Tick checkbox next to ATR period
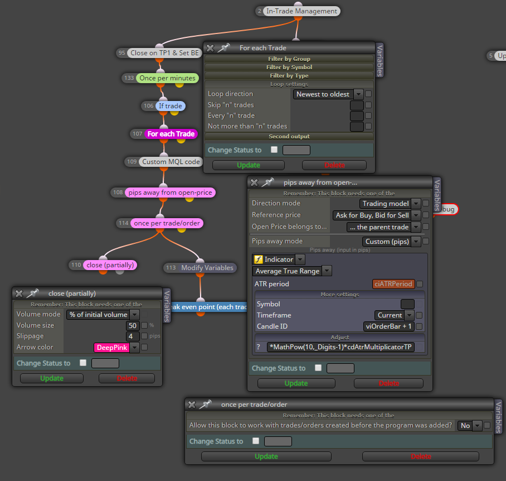506x481 pixels. [420, 284]
